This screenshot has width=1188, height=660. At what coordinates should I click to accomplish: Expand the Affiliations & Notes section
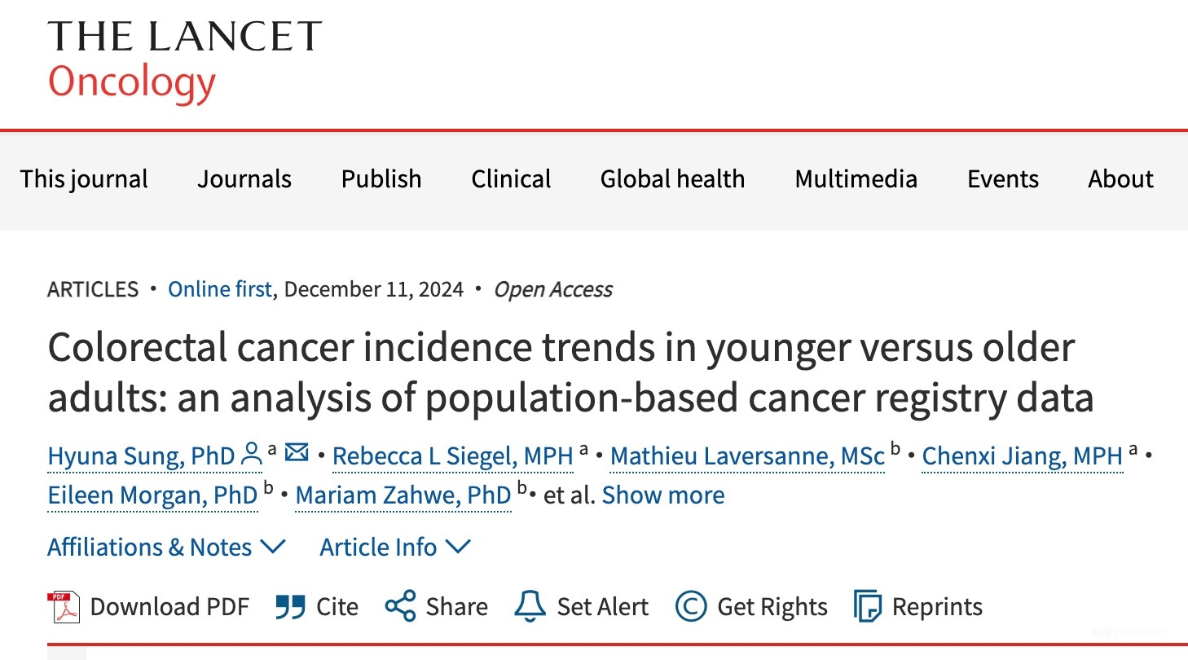166,548
